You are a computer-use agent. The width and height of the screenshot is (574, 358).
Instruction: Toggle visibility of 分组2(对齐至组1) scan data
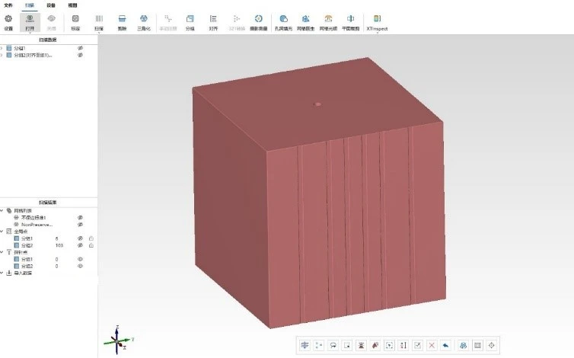click(x=80, y=55)
